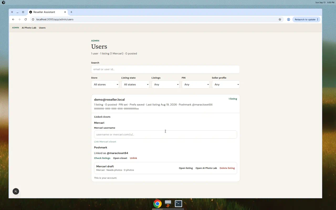Open the new tab plus button
336x210 pixels.
(x=71, y=12)
